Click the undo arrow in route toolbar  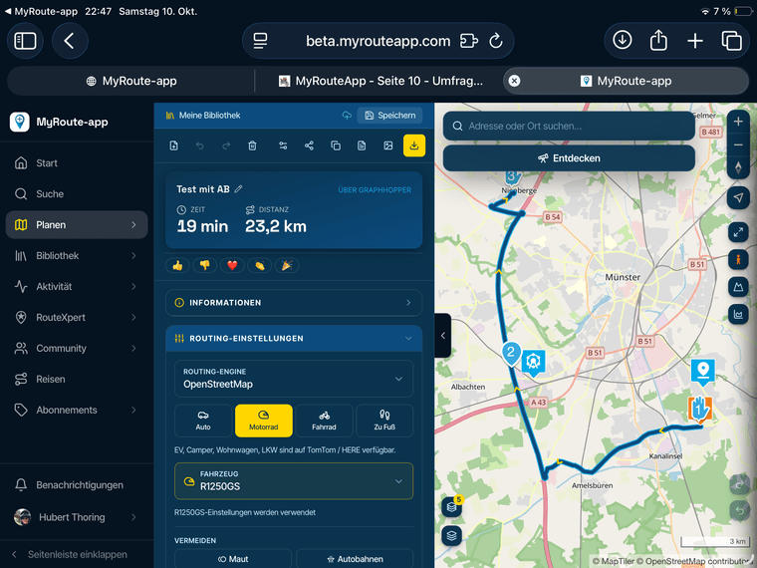(x=200, y=145)
